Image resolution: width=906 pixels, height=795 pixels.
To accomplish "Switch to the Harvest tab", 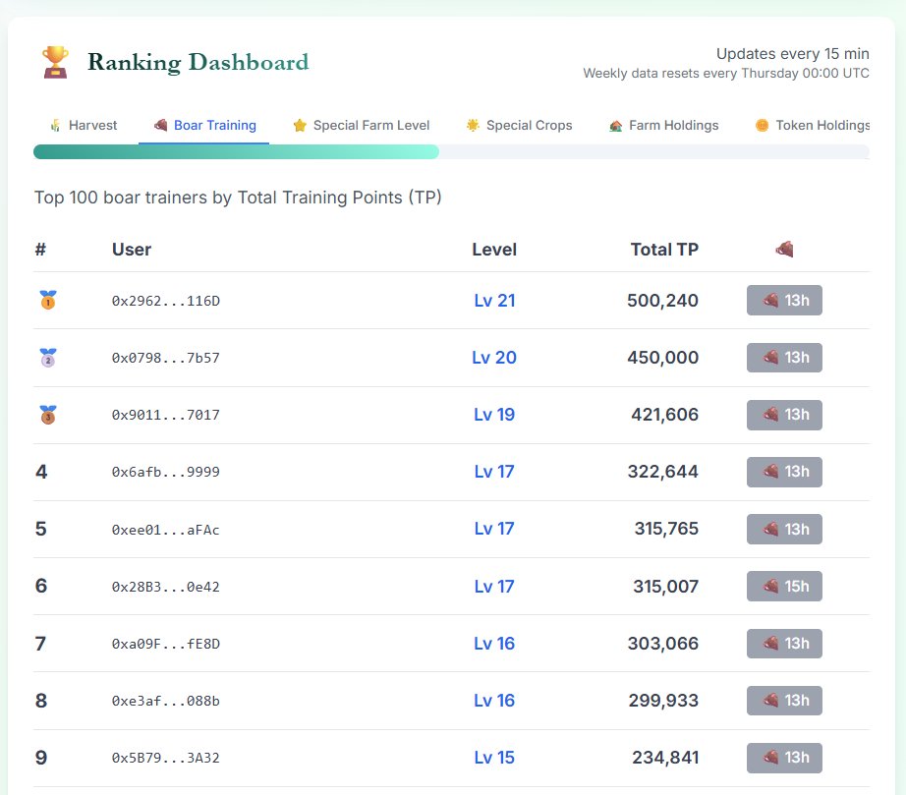I will (x=84, y=126).
